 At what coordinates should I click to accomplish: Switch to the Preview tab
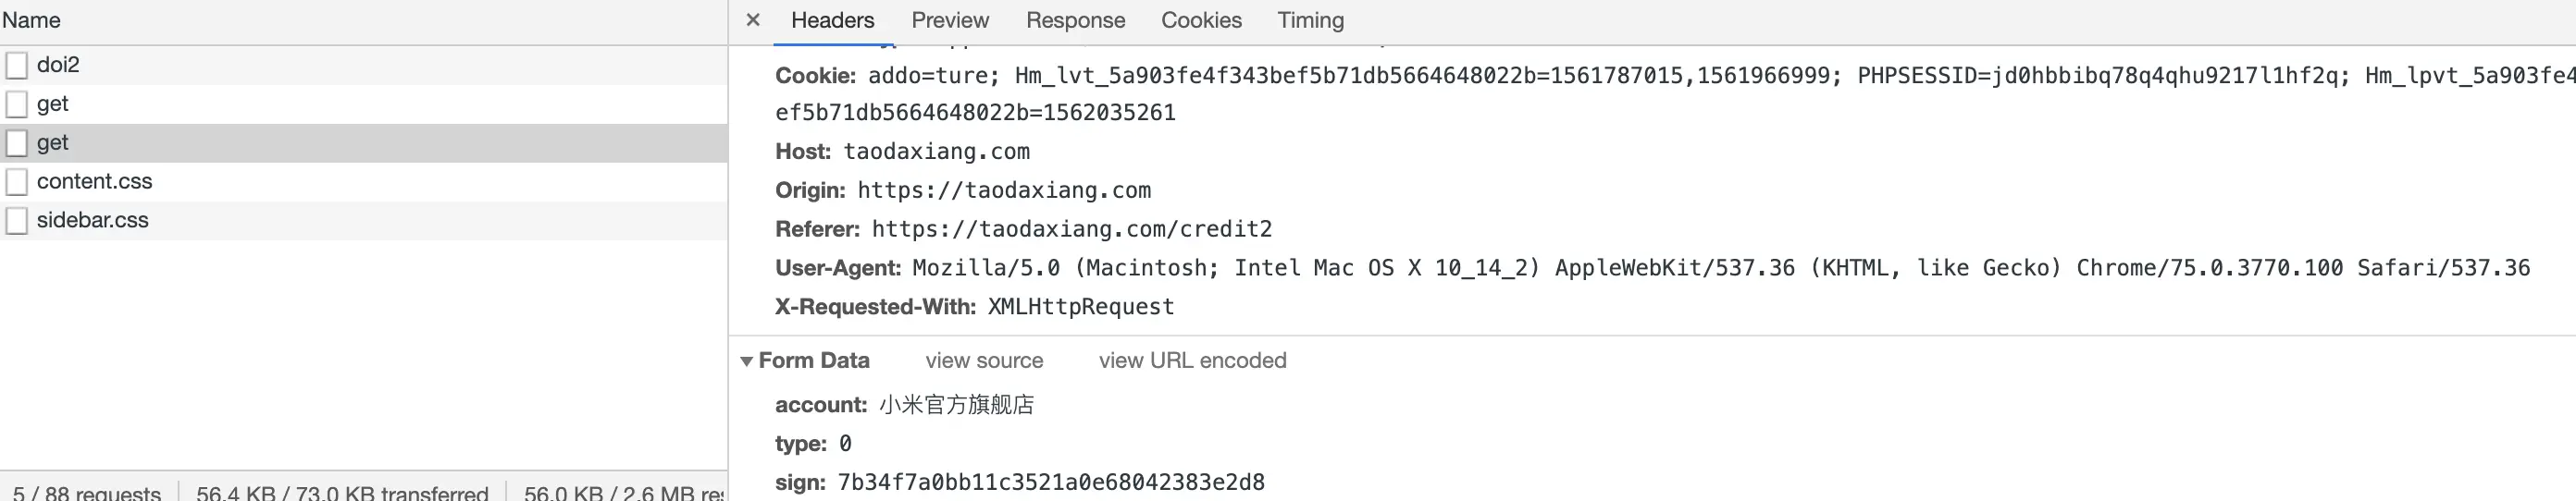pos(950,20)
